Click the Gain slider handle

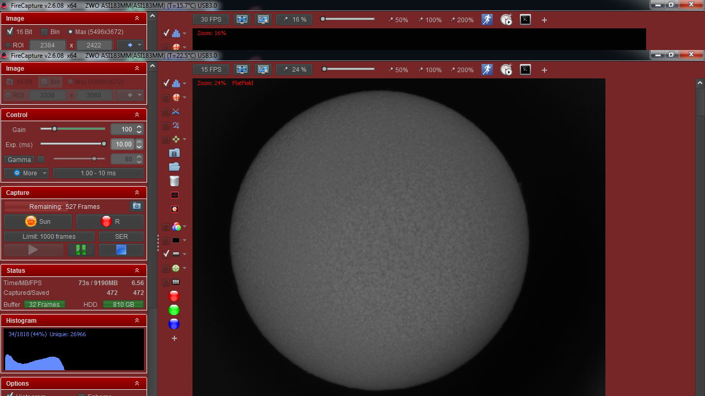pos(54,129)
